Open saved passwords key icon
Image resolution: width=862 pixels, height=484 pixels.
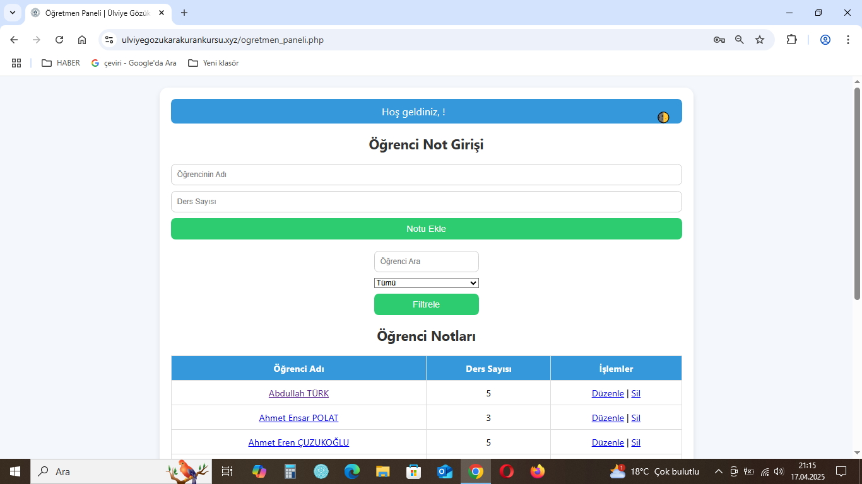pyautogui.click(x=719, y=40)
